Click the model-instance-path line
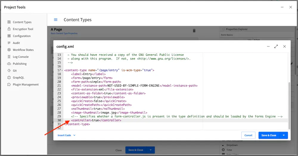Viewport: 298px width, 156px height. (134, 86)
